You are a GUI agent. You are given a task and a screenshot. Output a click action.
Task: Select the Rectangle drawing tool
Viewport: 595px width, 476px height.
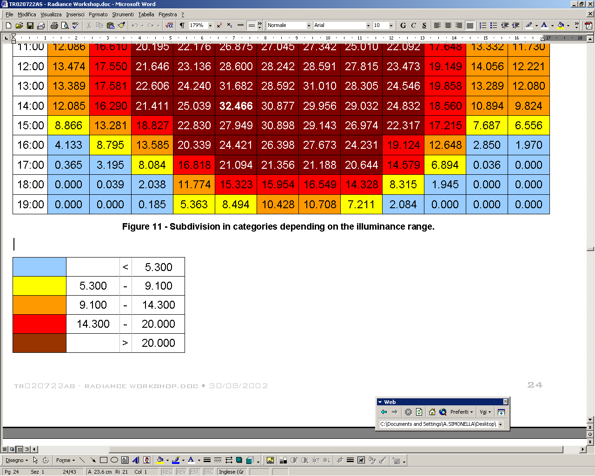point(104,460)
